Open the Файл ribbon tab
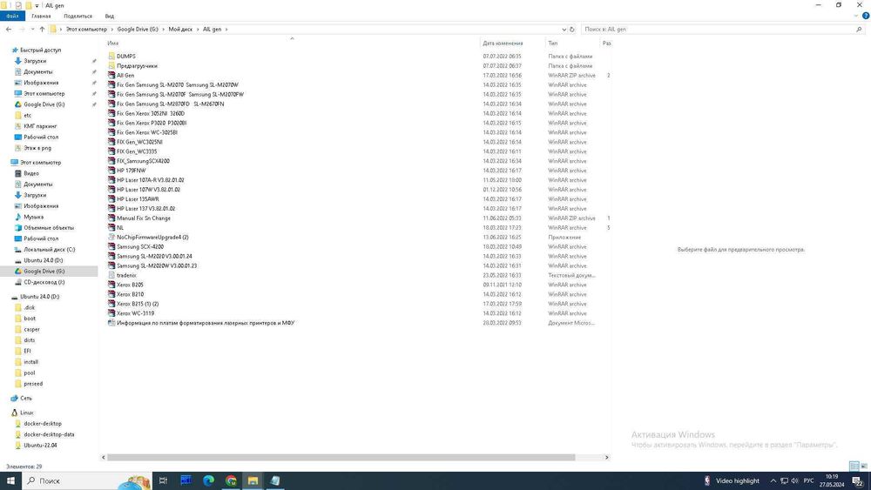This screenshot has height=490, width=871. pyautogui.click(x=12, y=16)
